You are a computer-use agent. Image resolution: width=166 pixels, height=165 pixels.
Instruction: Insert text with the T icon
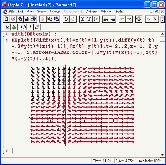point(89,19)
